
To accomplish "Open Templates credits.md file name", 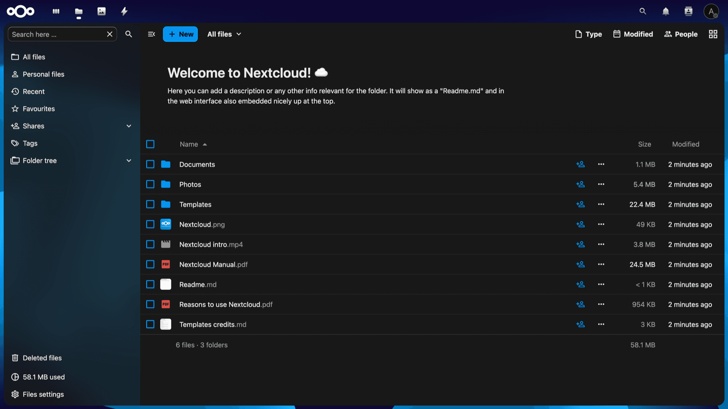I will pos(213,324).
